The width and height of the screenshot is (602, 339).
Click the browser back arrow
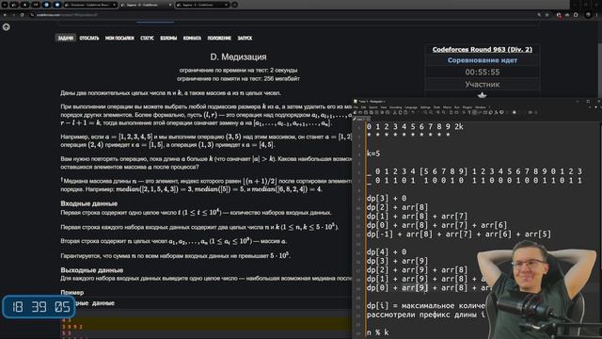pos(5,15)
